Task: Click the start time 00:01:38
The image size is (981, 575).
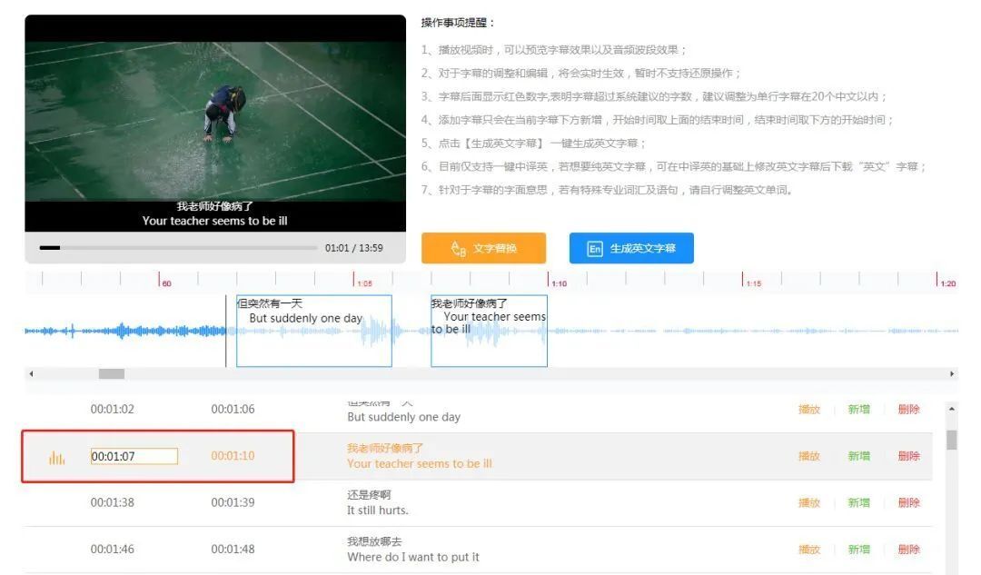Action: (x=112, y=502)
